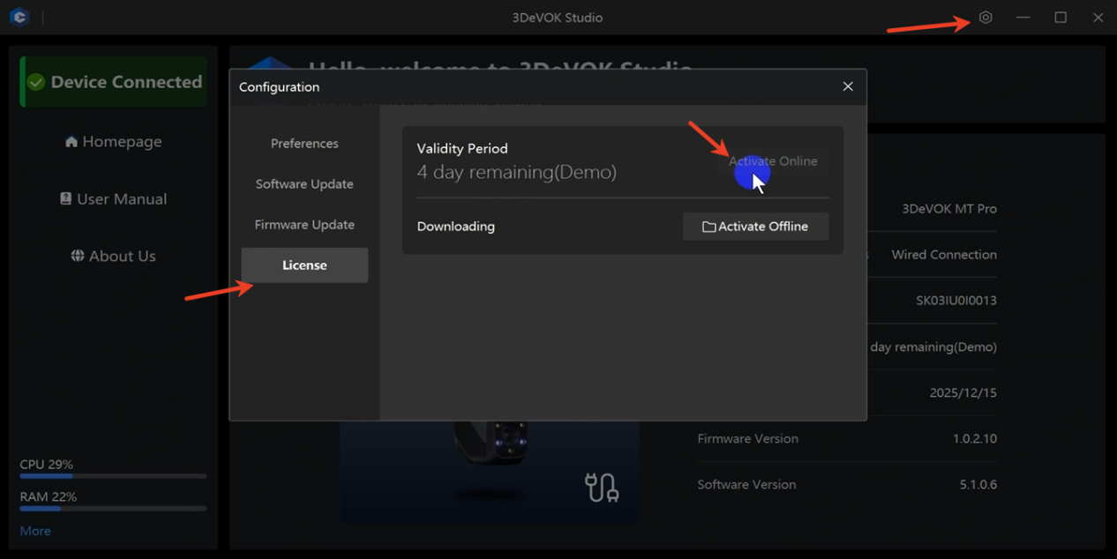Screen dimensions: 1117x559
Task: Open the Preferences section
Action: pyautogui.click(x=304, y=143)
